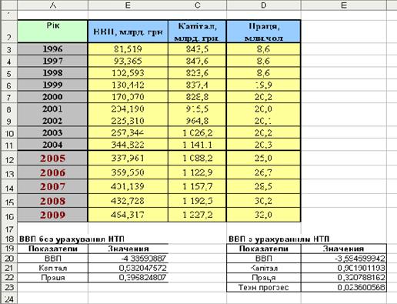397x304 pixels.
Task: Select GDP value 81,519 cell
Action: [x=128, y=48]
